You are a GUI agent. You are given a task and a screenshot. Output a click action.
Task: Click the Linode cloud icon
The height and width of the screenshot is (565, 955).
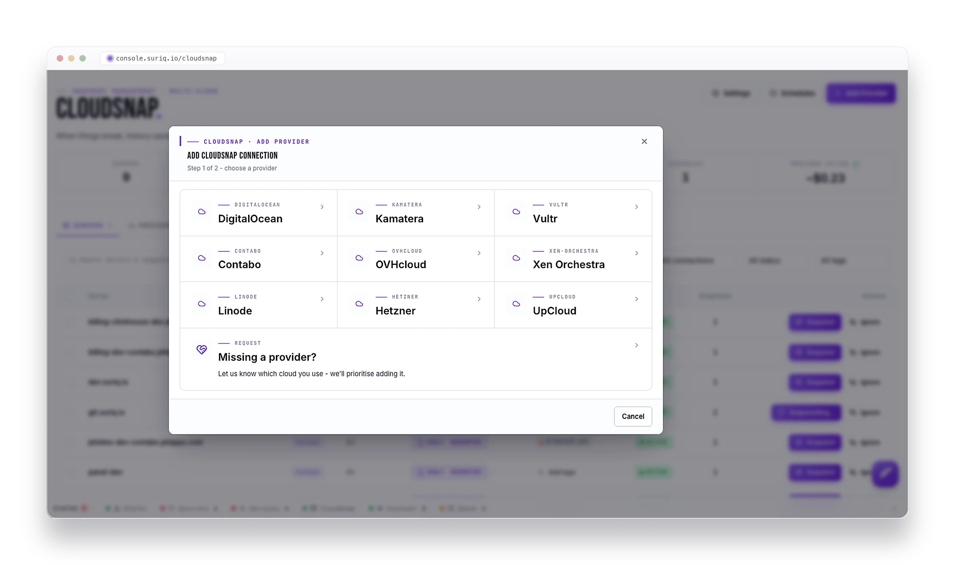[x=202, y=304]
